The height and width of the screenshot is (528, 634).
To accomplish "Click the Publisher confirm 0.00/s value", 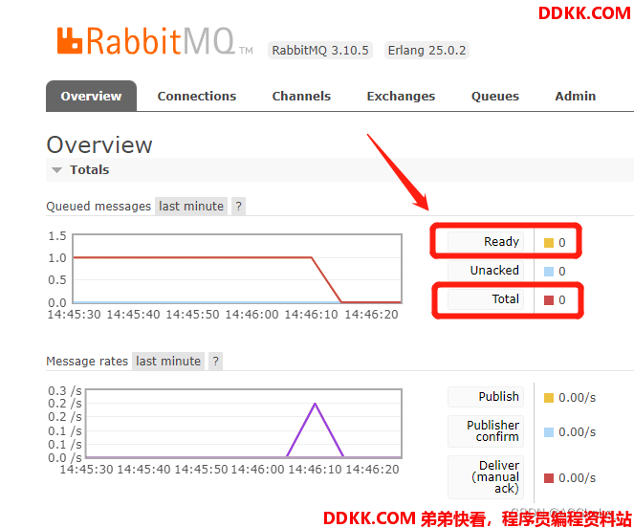I will click(577, 432).
